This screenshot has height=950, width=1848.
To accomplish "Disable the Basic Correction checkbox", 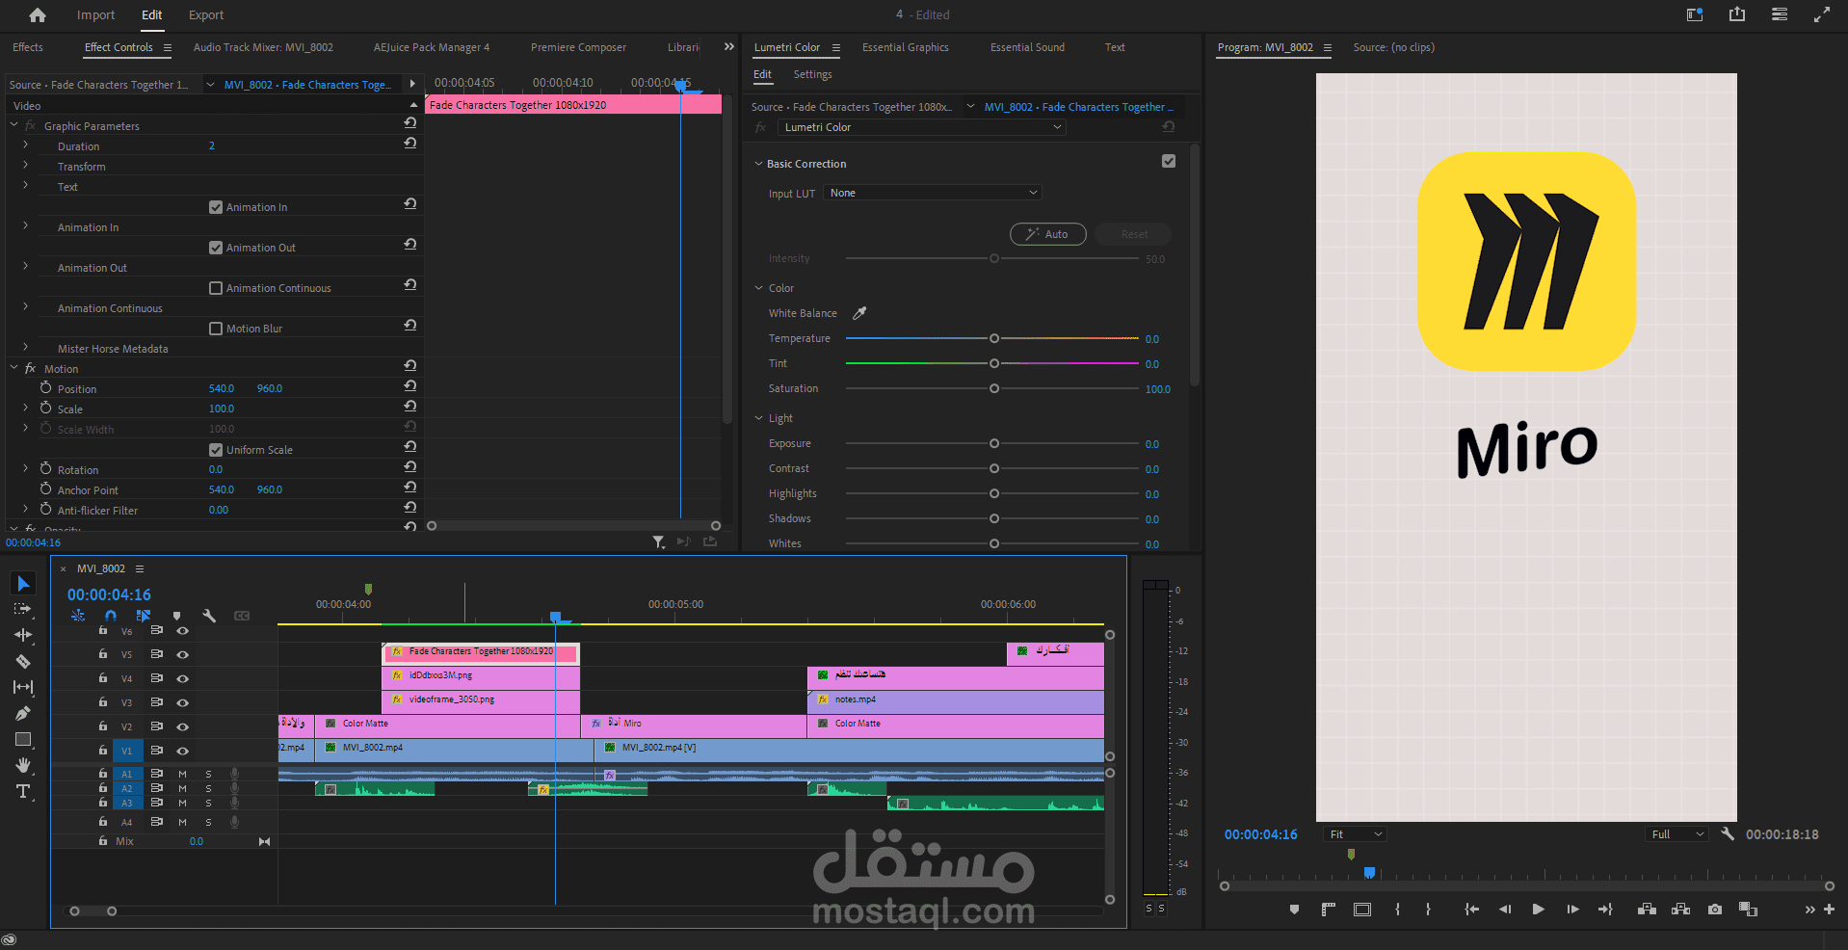I will [x=1169, y=162].
